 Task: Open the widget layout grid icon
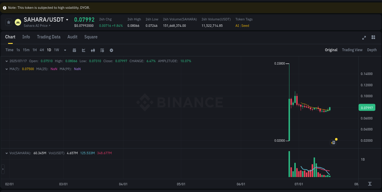coord(373,37)
